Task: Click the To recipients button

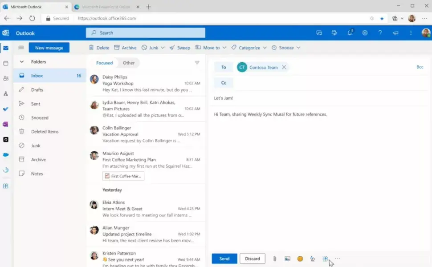Action: coord(224,67)
